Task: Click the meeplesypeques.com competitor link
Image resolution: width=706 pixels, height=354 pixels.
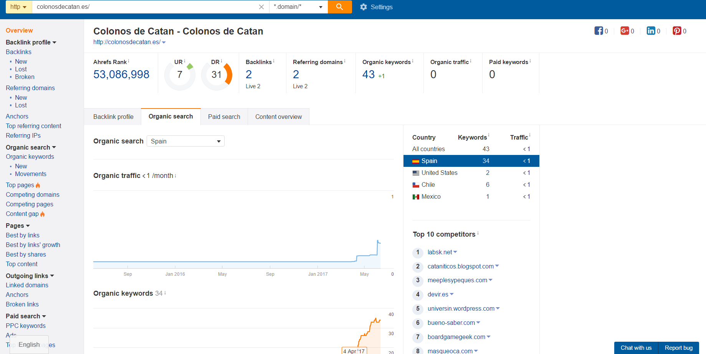Action: 457,280
